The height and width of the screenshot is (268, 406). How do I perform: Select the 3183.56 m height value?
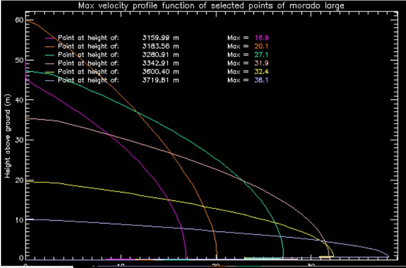(161, 47)
